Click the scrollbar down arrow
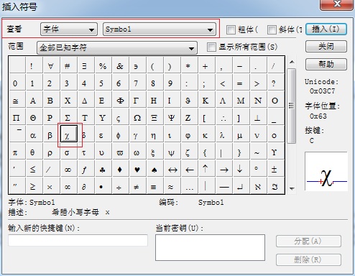The image size is (355, 276). coord(292,188)
